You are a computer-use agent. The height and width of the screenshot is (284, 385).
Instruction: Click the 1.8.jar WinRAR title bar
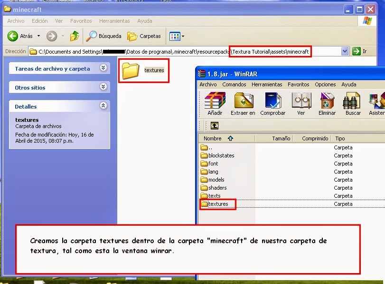click(291, 74)
